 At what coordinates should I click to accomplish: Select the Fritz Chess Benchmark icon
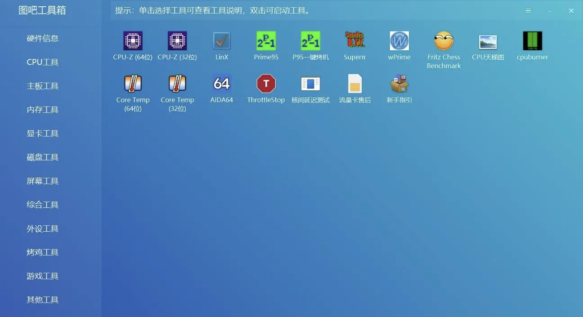click(444, 41)
